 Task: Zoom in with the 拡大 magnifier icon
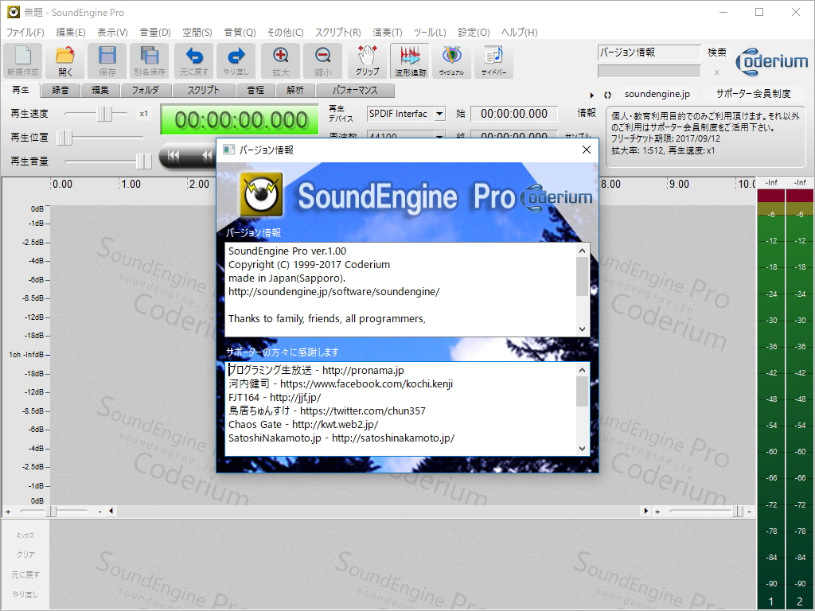(279, 60)
